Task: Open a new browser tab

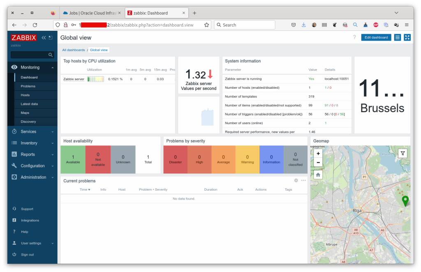Action: (x=194, y=13)
